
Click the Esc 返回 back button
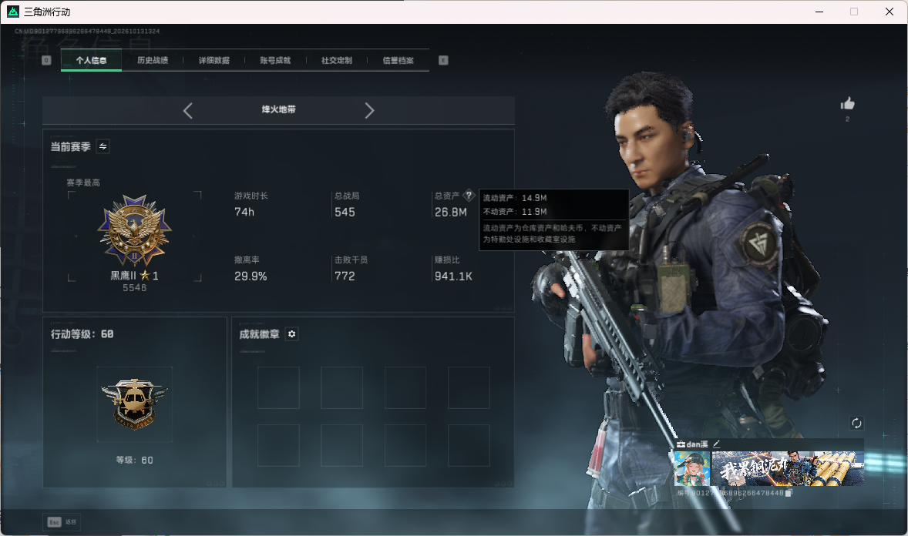(62, 522)
